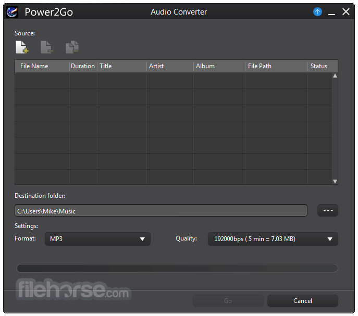The width and height of the screenshot is (358, 316).
Task: Click the conversion progress bar
Action: 177,268
